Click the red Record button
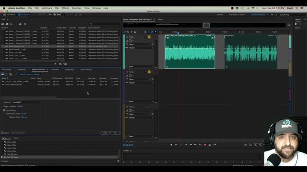This screenshot has height=172, width=307. pos(205,145)
